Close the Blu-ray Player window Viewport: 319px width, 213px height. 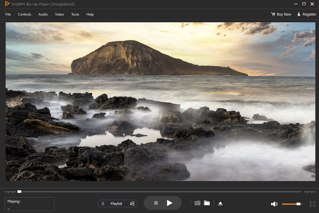click(x=312, y=4)
